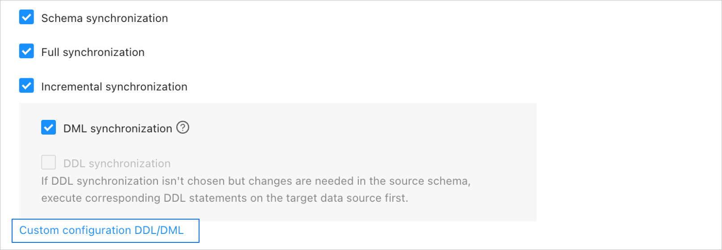Uncheck the DML synchronization checkbox
This screenshot has width=722, height=250.
point(48,127)
